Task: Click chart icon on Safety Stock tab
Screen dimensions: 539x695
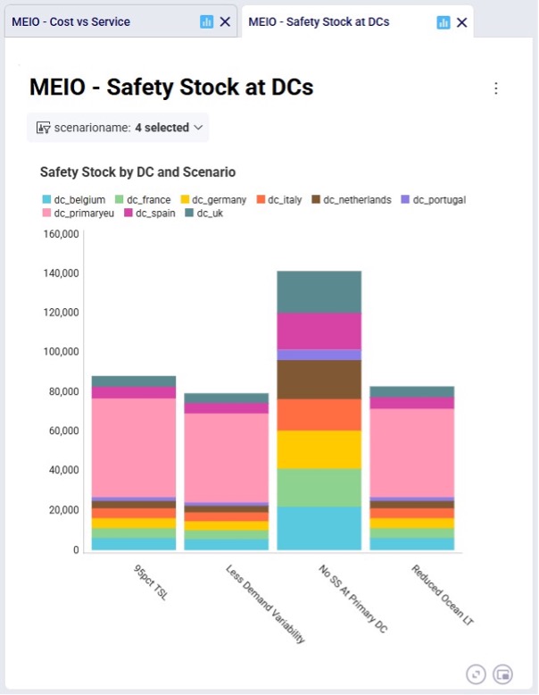Action: 443,22
